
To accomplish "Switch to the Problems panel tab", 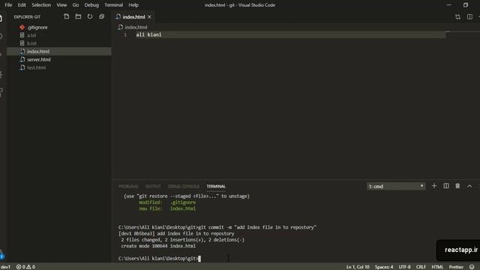I will tap(128, 187).
